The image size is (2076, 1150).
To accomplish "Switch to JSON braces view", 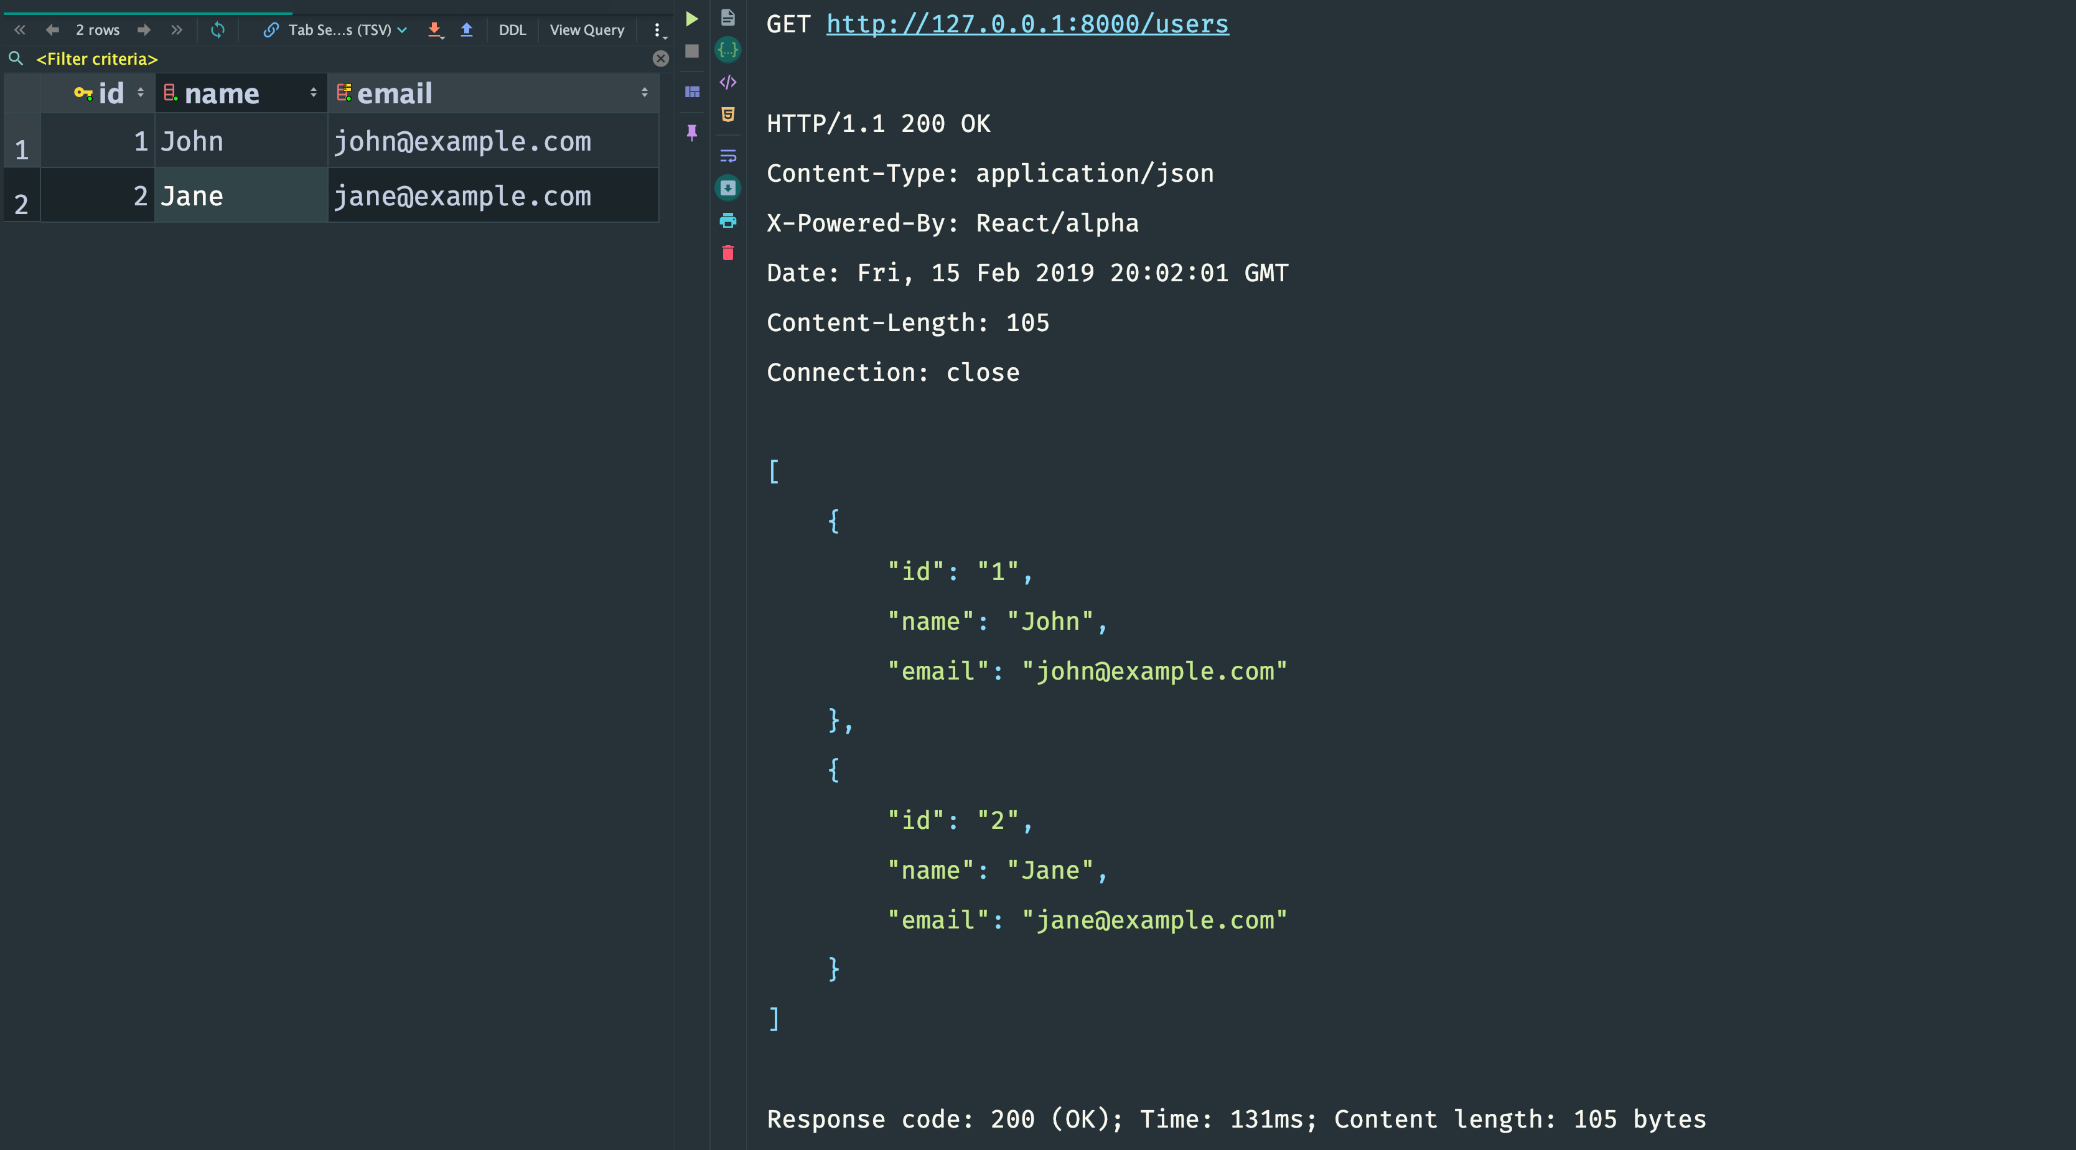I will 727,50.
